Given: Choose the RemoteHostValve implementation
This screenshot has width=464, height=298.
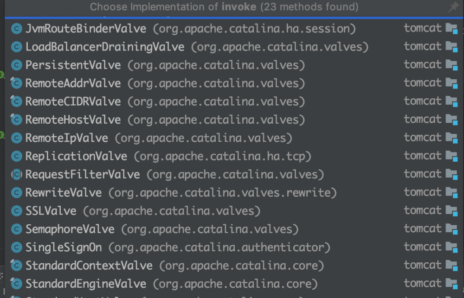Looking at the screenshot, I should [x=73, y=120].
